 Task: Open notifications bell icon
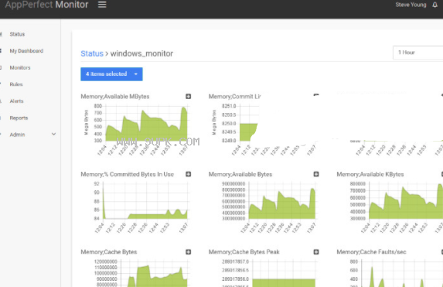pyautogui.click(x=434, y=5)
